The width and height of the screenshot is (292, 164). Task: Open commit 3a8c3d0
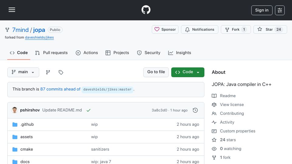click(159, 110)
